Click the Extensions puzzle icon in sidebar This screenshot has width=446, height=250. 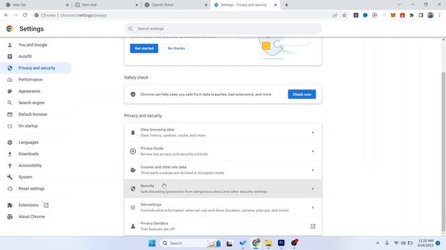coord(10,205)
